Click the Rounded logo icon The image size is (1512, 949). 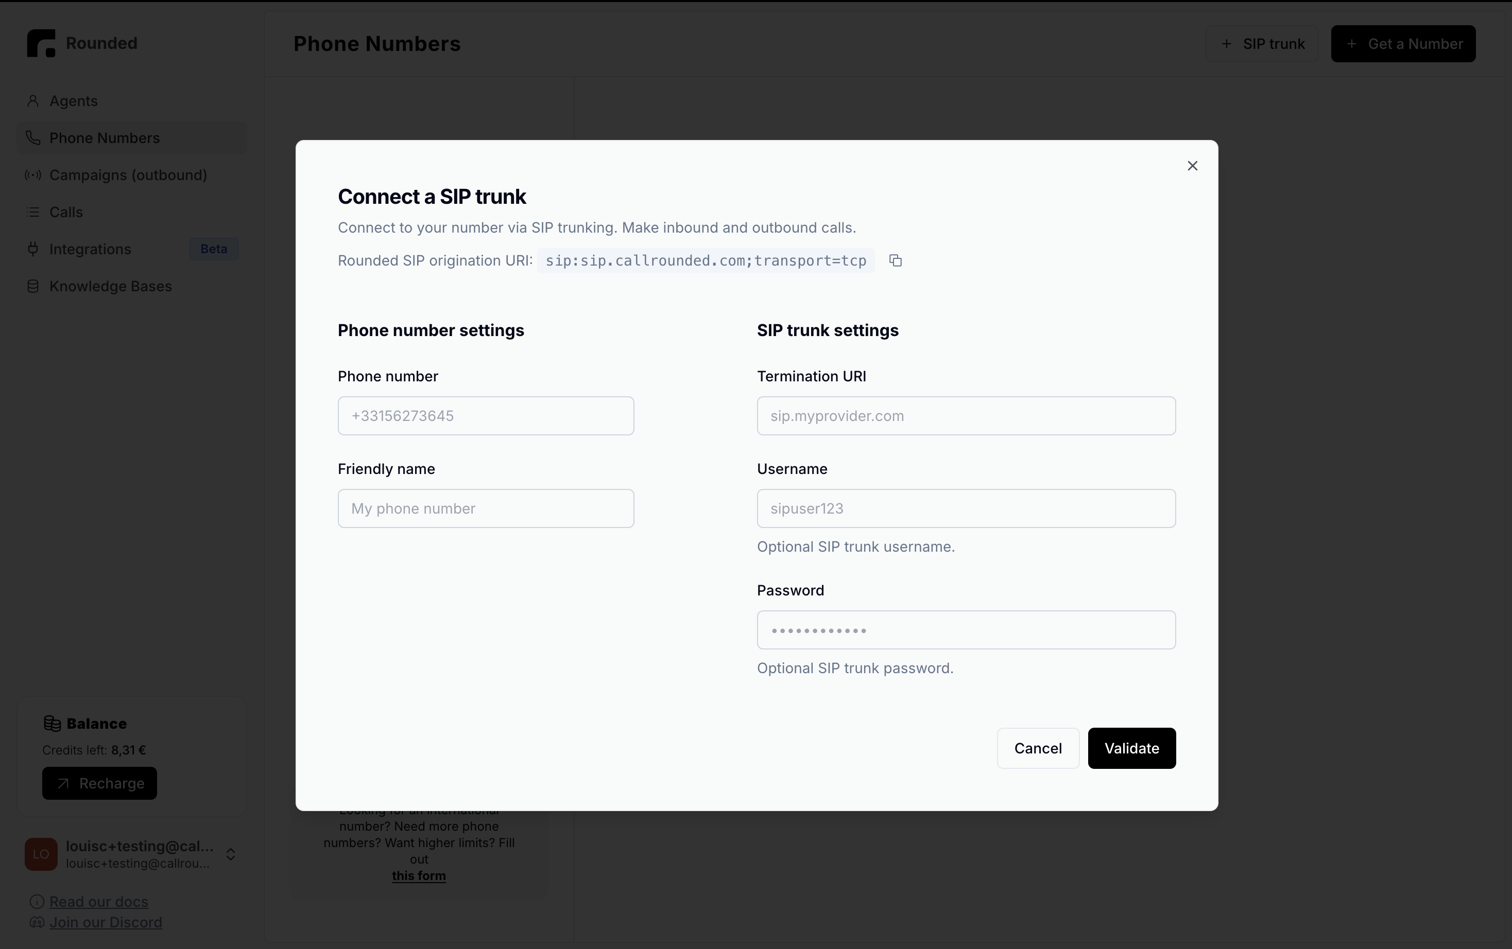point(40,43)
